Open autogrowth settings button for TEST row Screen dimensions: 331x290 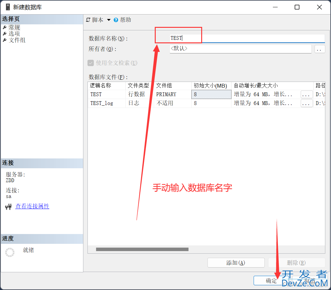pos(306,95)
